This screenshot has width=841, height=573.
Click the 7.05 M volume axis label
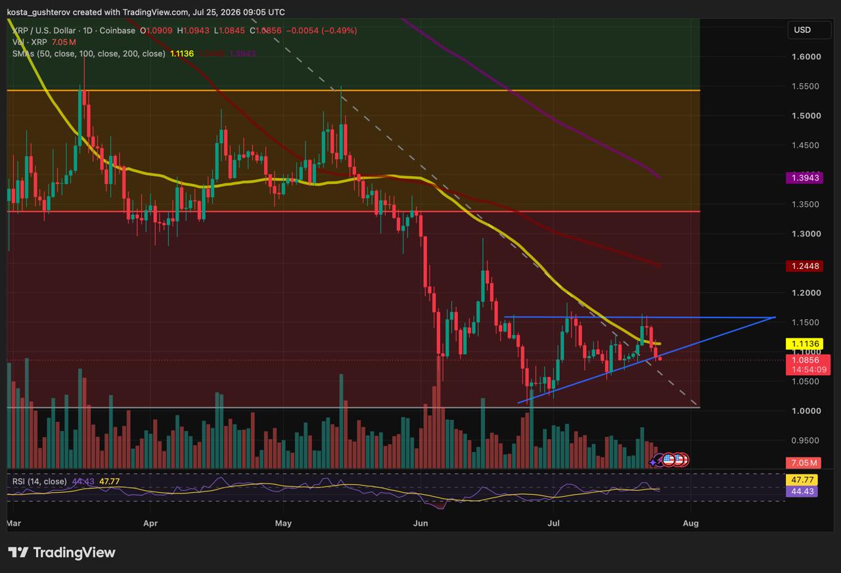point(805,463)
